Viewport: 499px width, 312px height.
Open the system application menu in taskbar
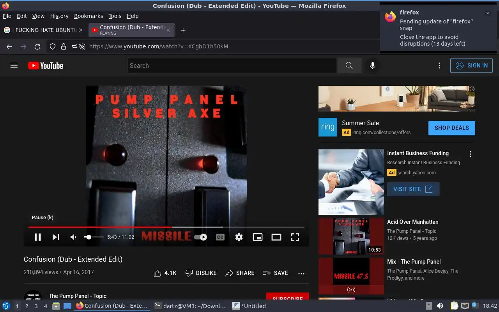[x=6, y=306]
